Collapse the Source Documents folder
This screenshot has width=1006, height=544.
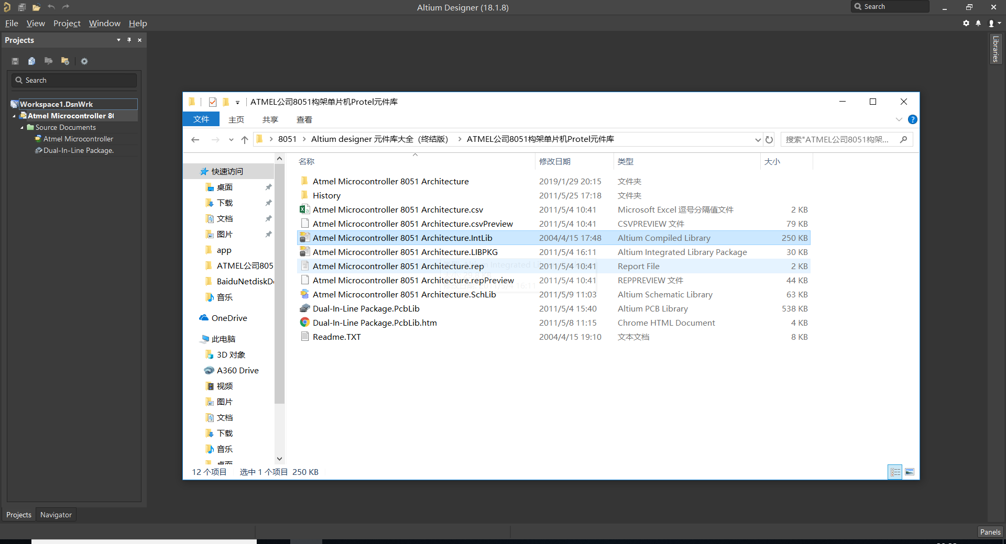pos(22,127)
